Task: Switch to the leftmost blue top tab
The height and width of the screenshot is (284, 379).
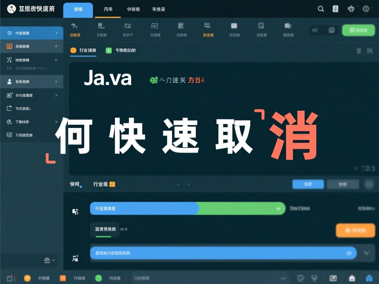Action: (x=78, y=9)
